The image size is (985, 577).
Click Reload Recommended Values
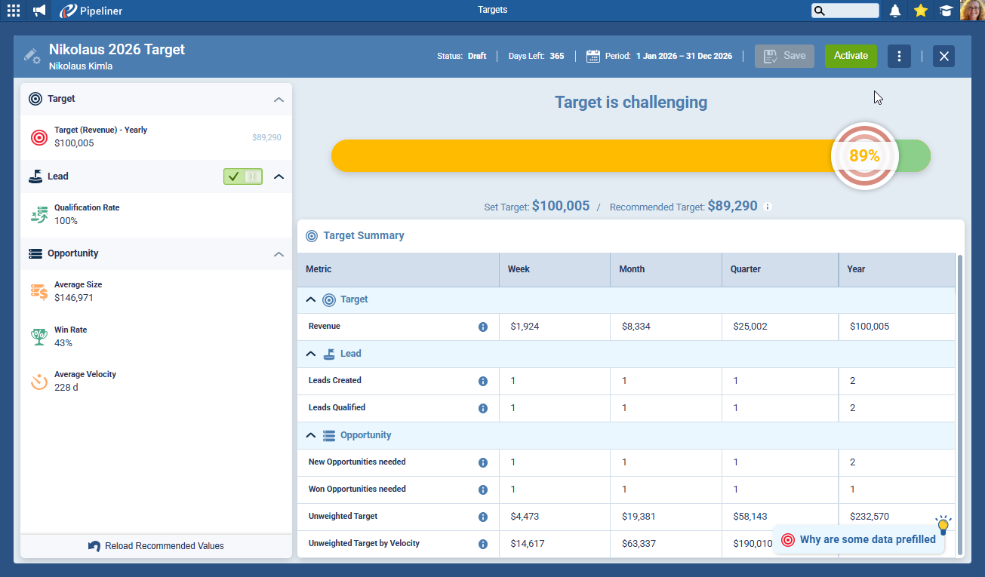156,546
